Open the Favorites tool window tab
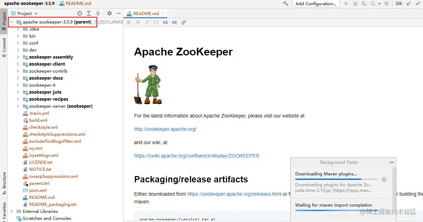The height and width of the screenshot is (222, 423). [4, 211]
